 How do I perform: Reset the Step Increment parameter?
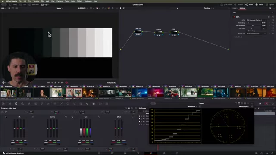[x=273, y=25]
